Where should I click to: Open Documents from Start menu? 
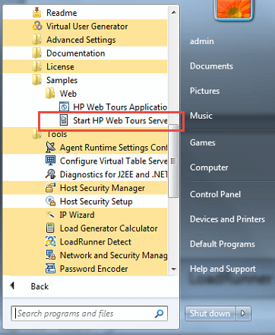pyautogui.click(x=211, y=66)
